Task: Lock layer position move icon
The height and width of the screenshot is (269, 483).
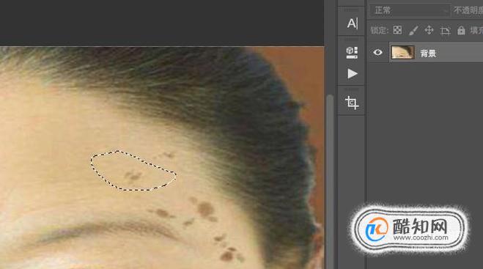Action: pos(429,30)
